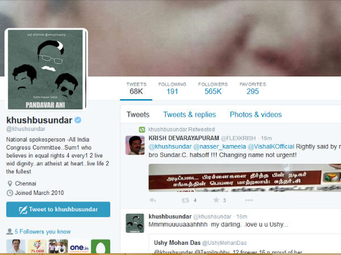This screenshot has width=341, height=255.
Task: Open the more options ellipsis on first tweet
Action: tap(249, 200)
